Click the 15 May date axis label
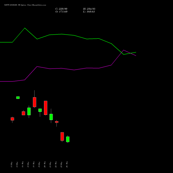Viewport: 173px width, 173px height. [x=28, y=164]
